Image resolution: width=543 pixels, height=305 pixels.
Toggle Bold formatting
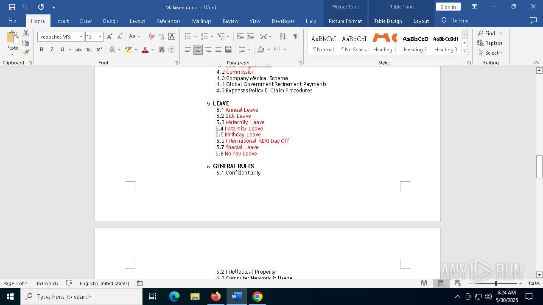[x=42, y=50]
